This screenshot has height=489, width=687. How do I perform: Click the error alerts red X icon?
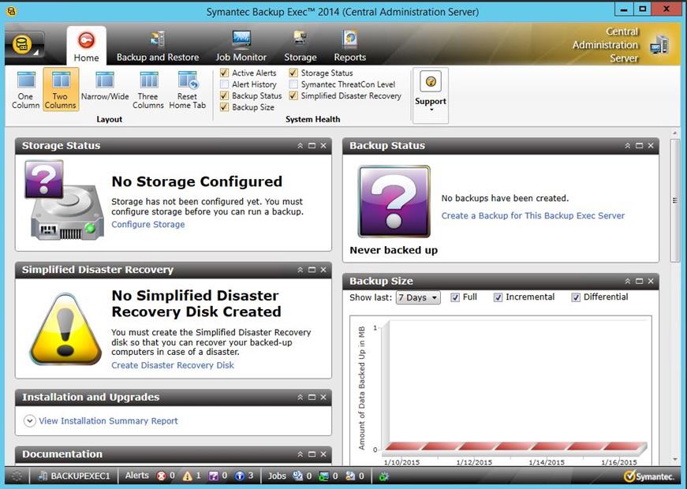pyautogui.click(x=162, y=476)
